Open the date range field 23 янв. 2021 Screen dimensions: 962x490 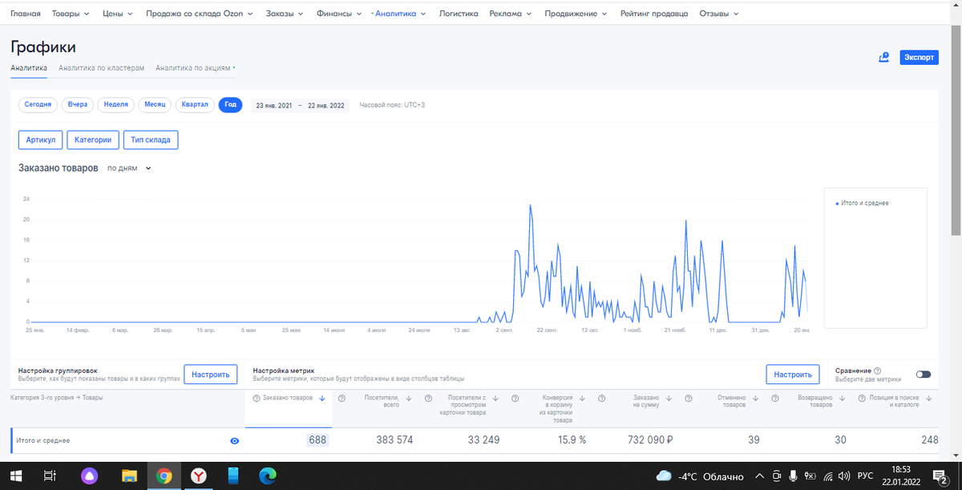click(300, 105)
